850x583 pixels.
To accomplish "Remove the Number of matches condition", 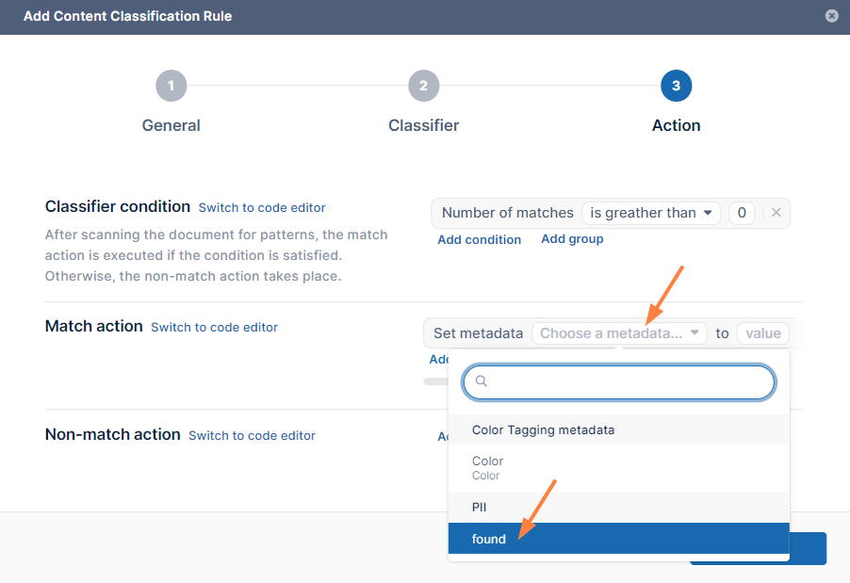I will 776,213.
